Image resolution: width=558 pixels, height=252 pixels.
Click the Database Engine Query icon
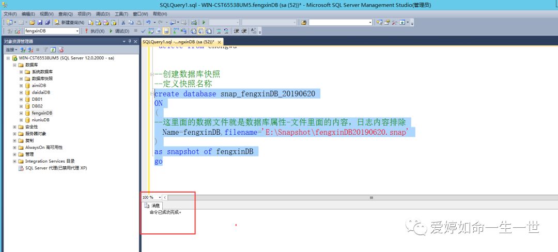point(91,22)
